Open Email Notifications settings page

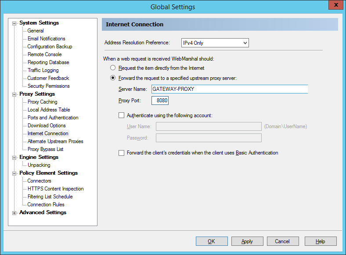(x=46, y=39)
